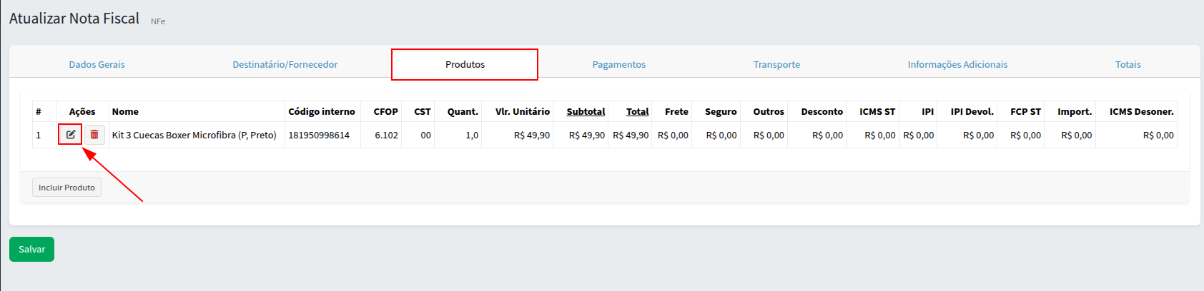Switch to the Dados Gerais tab
Viewport: 1204px width, 291px height.
97,65
